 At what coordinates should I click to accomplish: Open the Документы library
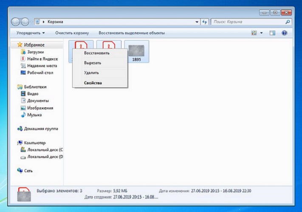coord(38,101)
